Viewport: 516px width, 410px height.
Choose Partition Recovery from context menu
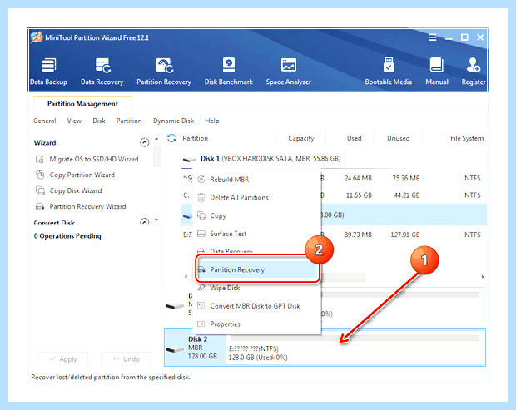click(x=257, y=269)
